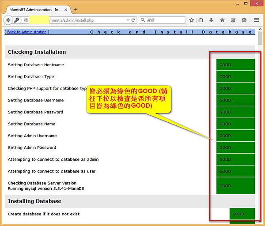Click the Checking Installation heading

(x=37, y=52)
